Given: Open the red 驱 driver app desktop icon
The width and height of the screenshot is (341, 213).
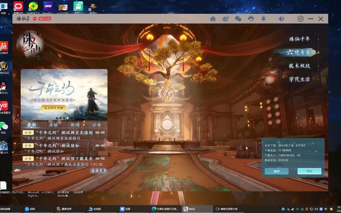Looking at the screenshot, I should point(4,48).
